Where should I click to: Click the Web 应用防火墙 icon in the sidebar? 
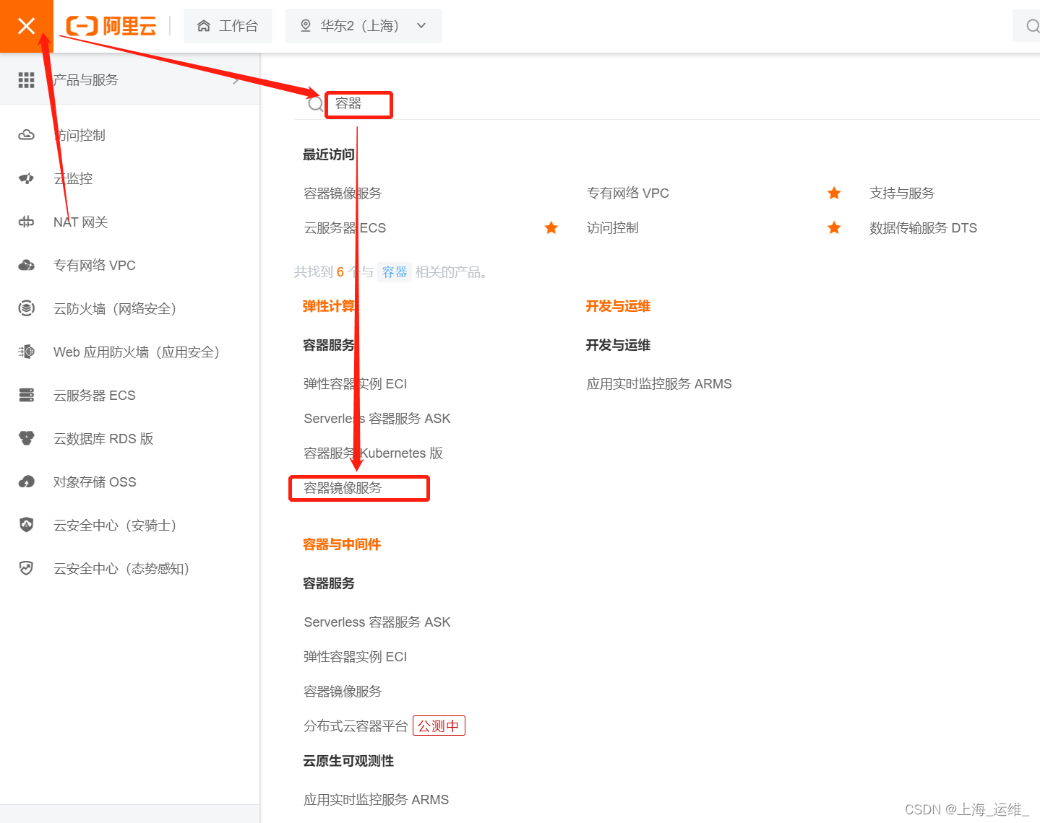pos(26,352)
